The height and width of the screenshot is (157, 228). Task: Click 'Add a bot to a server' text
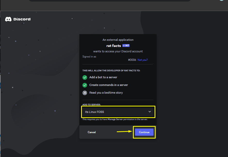click(103, 77)
